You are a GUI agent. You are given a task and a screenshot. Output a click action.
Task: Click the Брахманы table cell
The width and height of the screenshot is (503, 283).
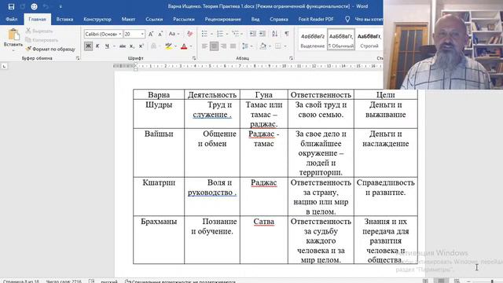click(159, 240)
